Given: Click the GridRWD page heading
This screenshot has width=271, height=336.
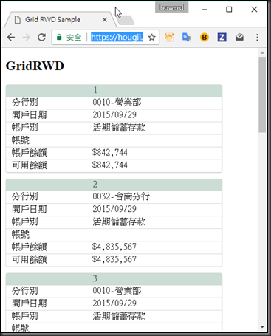Looking at the screenshot, I should pyautogui.click(x=35, y=66).
